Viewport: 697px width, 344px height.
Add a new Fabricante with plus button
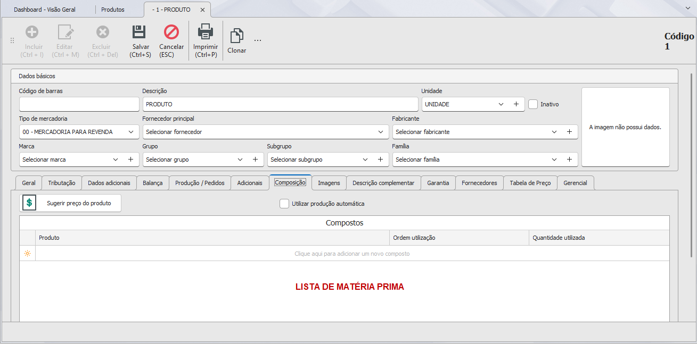click(x=569, y=132)
